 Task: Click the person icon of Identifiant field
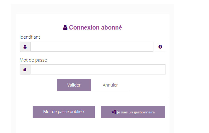pyautogui.click(x=25, y=47)
